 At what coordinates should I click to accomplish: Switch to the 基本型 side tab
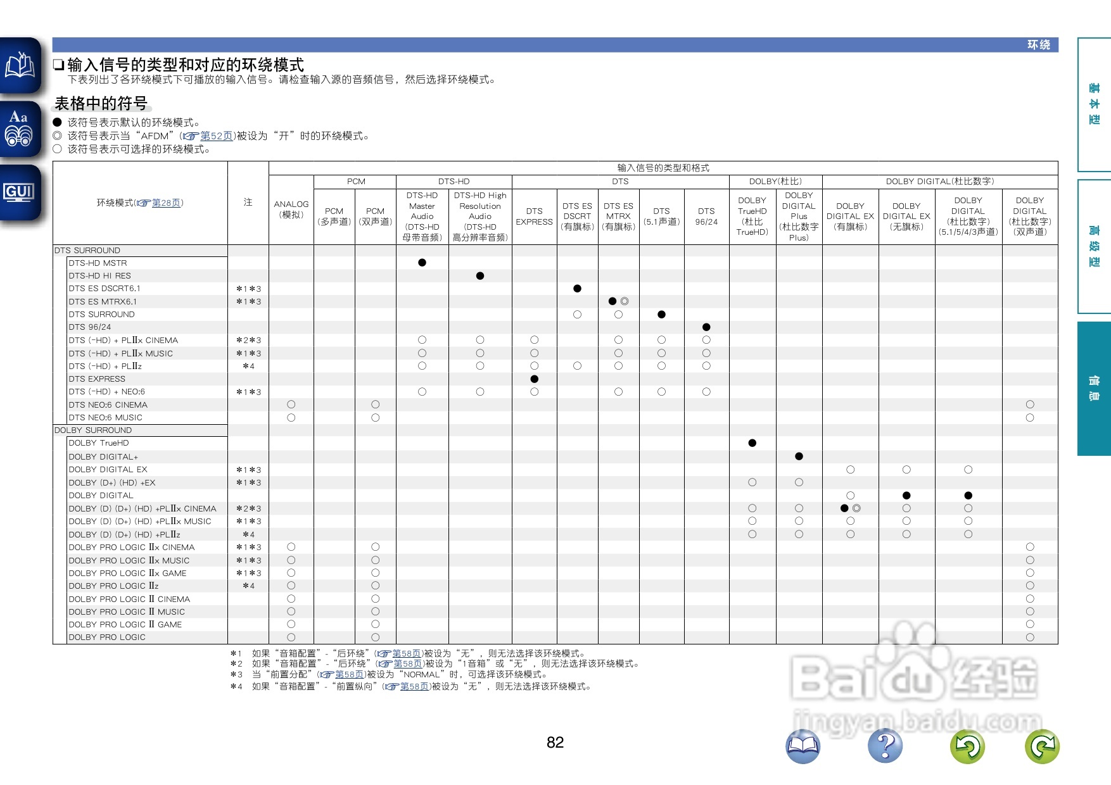(1095, 104)
